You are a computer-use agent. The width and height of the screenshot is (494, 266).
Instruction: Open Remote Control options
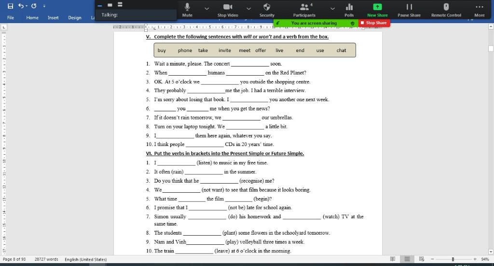tap(446, 10)
